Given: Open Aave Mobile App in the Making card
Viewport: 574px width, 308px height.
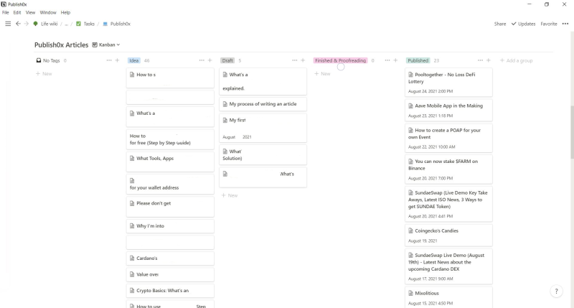Looking at the screenshot, I should point(448,111).
